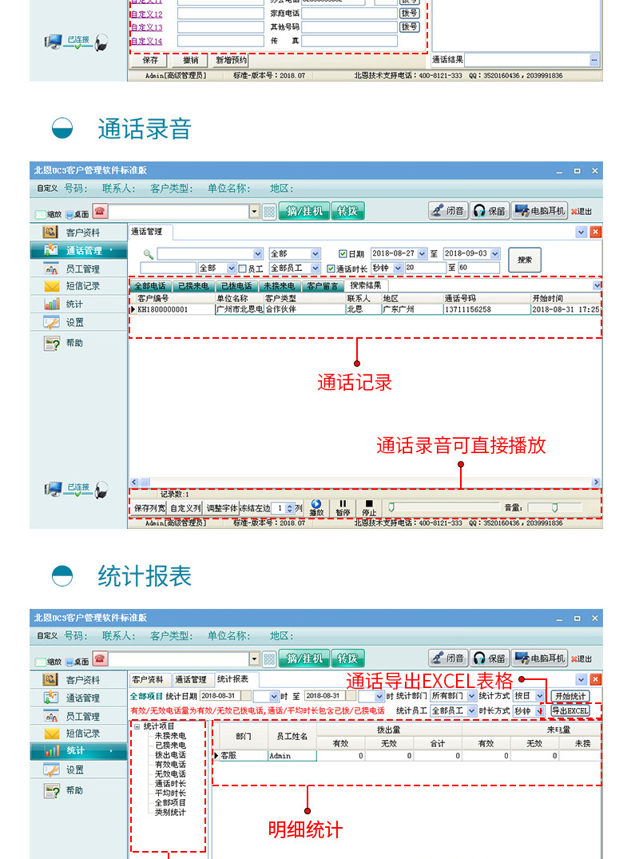Screen dimensions: 631x859
Task: Open 员工管理 in the call recording window sidebar
Action: [78, 269]
